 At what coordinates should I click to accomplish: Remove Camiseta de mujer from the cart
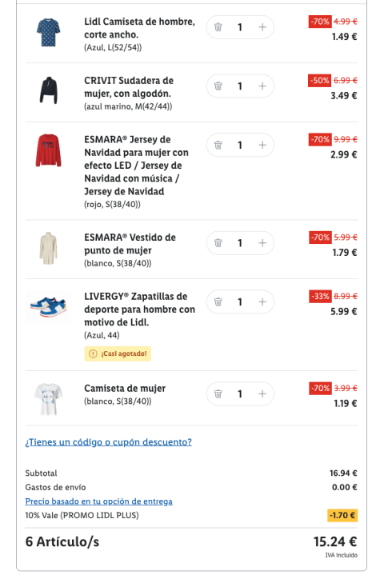coord(218,393)
